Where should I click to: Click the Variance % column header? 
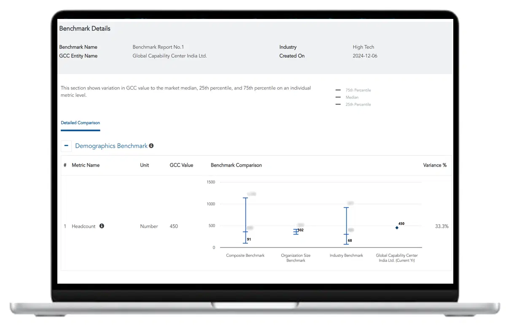(x=435, y=165)
